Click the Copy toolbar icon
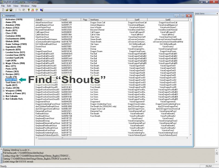 point(20,10)
